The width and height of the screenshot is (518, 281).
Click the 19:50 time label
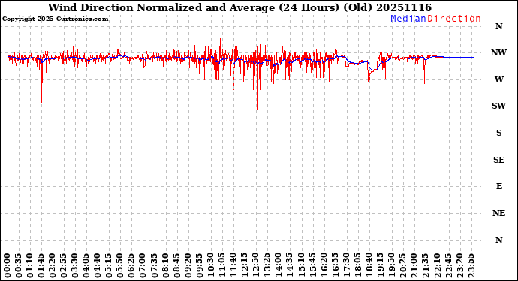click(x=391, y=265)
